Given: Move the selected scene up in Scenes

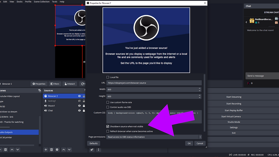Looking at the screenshot, I should [12, 150].
